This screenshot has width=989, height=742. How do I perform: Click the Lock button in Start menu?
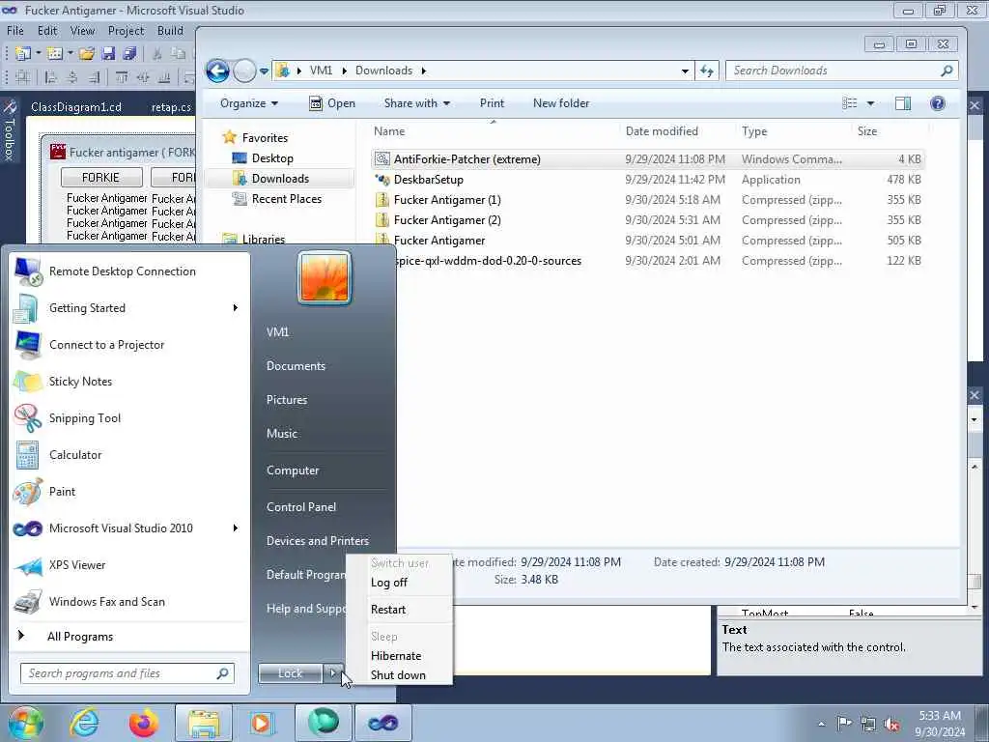pos(290,673)
